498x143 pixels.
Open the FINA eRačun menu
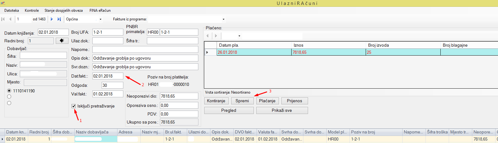click(100, 11)
